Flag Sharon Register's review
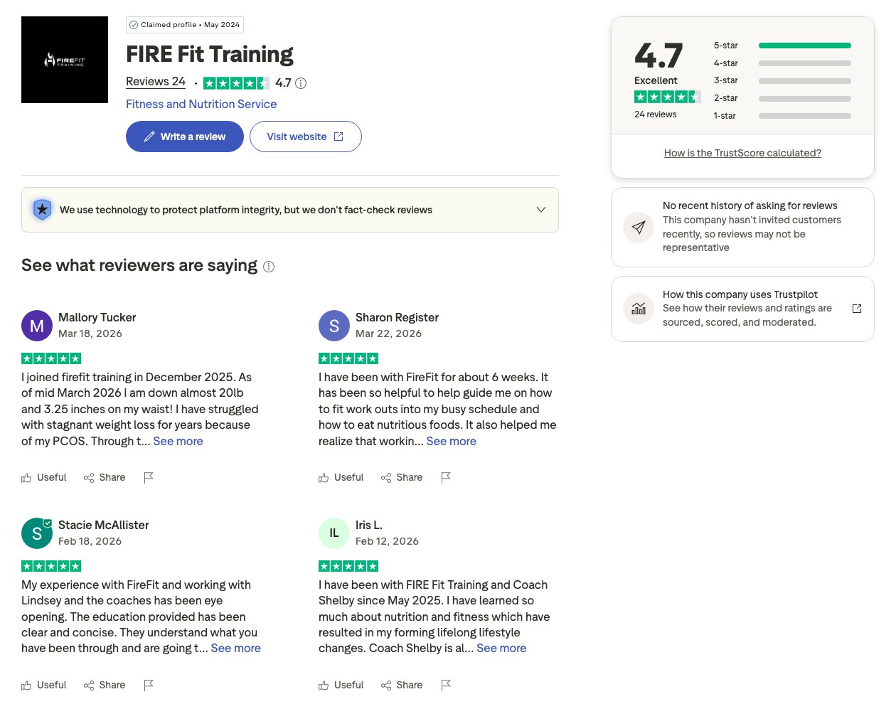Image resolution: width=896 pixels, height=704 pixels. [446, 477]
